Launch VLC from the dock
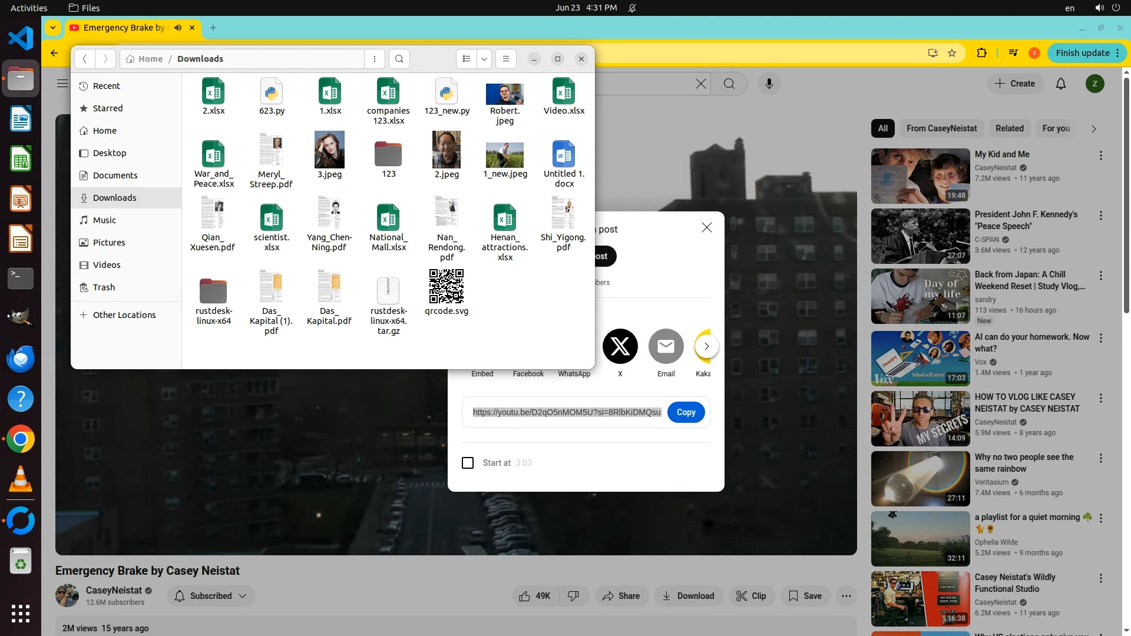The image size is (1131, 636). click(x=21, y=479)
